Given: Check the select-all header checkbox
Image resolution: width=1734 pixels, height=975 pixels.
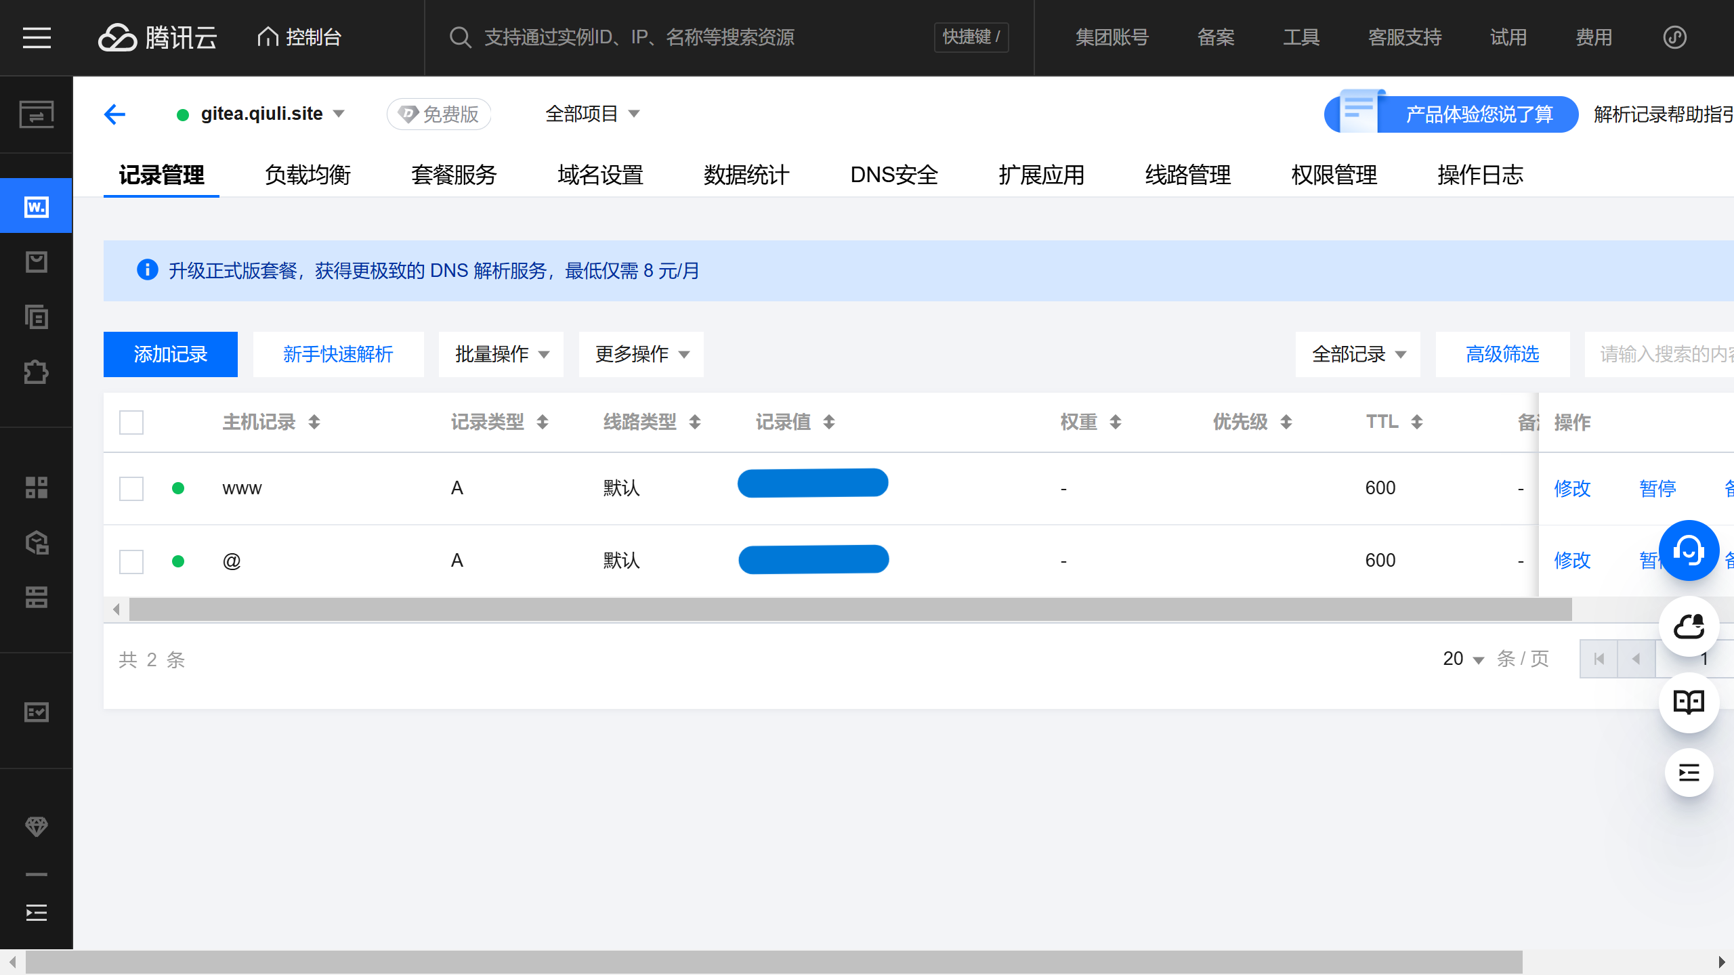Looking at the screenshot, I should [131, 422].
